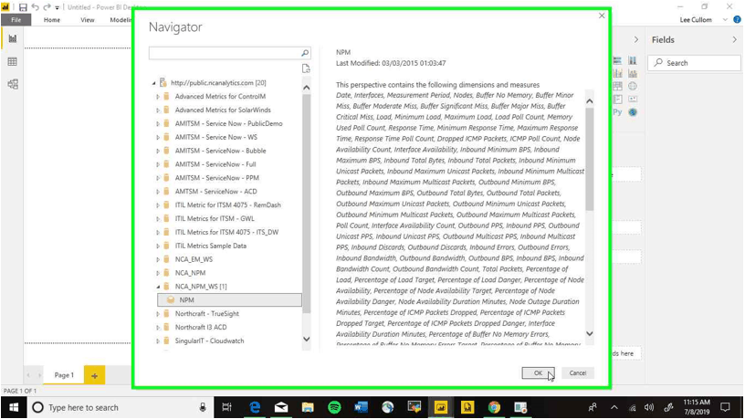Open the Report view in left sidebar
This screenshot has height=419, width=745.
click(13, 39)
